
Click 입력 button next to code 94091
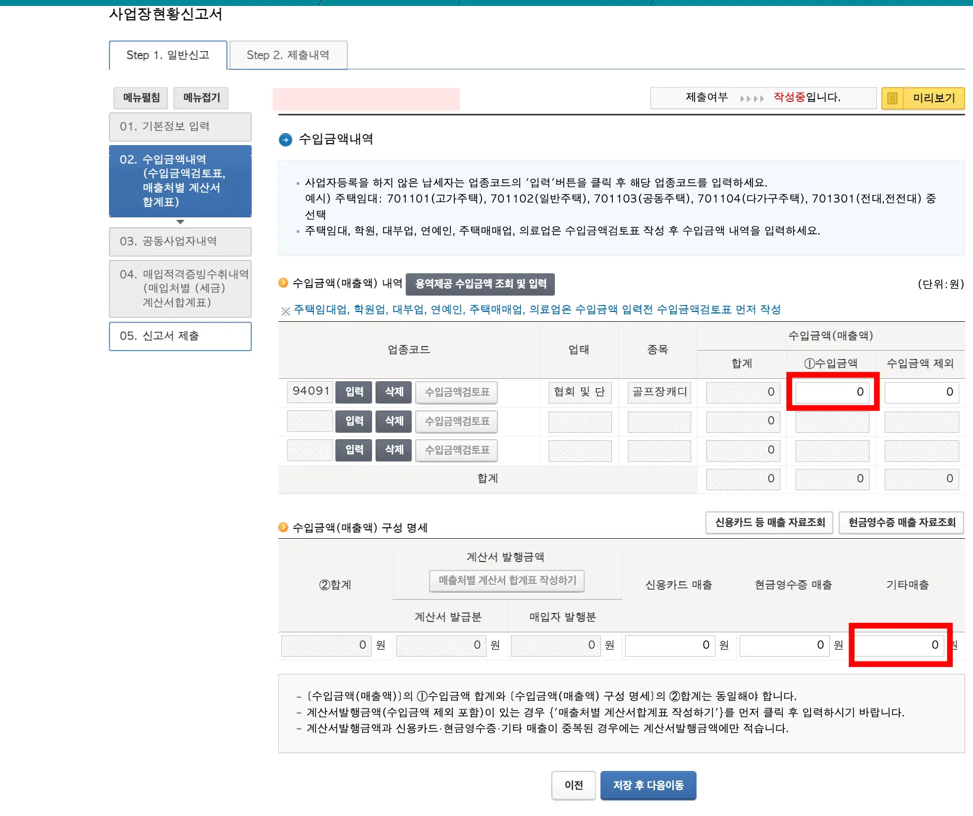(x=353, y=392)
